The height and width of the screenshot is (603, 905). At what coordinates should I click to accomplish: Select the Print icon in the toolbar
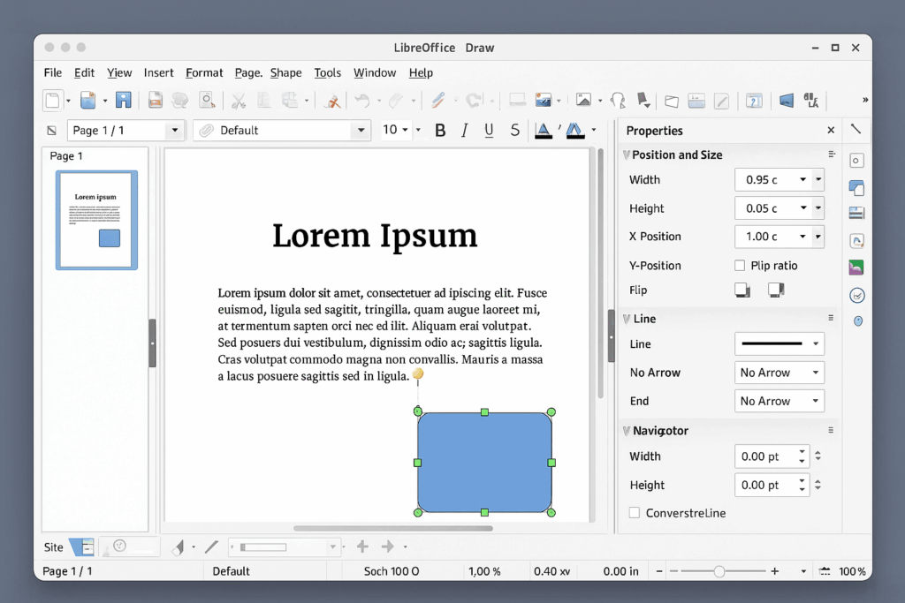(180, 100)
